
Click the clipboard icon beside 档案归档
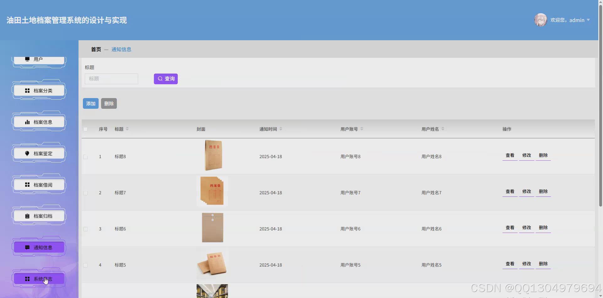(27, 216)
